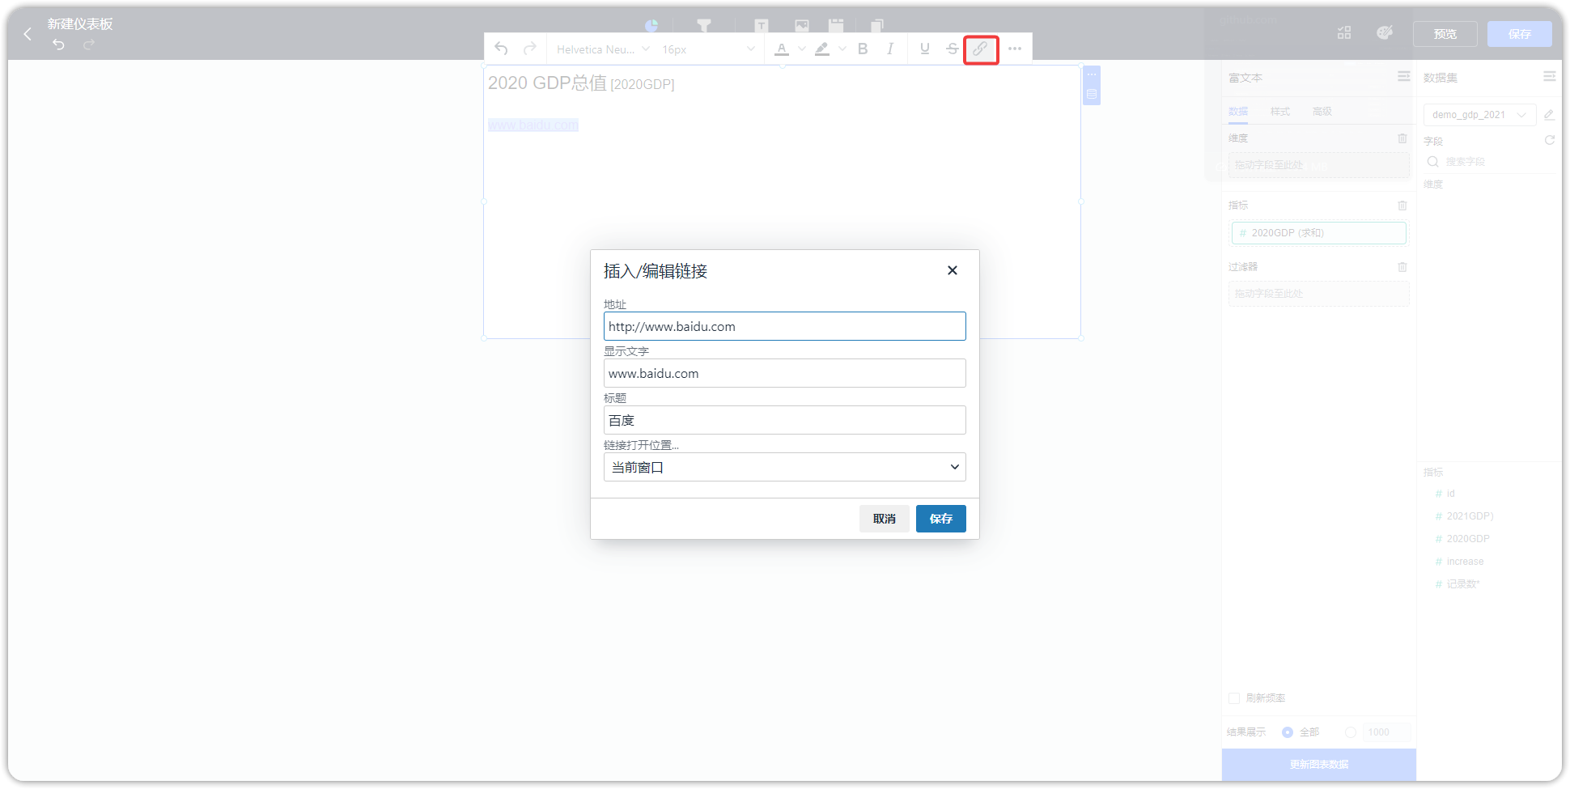Click the 2020 GDP总值 heading text
The height and width of the screenshot is (789, 1570).
tap(547, 83)
